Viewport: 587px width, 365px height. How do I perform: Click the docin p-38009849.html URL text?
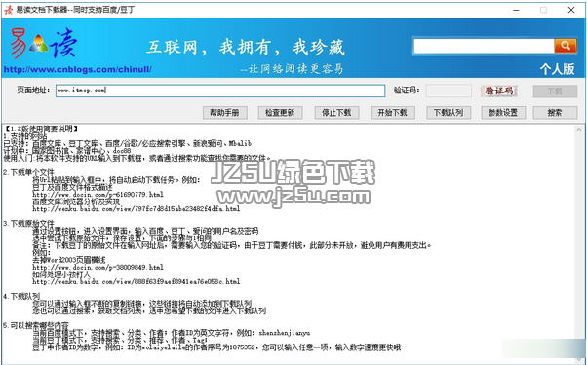[x=98, y=267]
